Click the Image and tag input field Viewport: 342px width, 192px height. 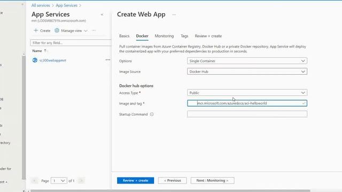pyautogui.click(x=247, y=103)
